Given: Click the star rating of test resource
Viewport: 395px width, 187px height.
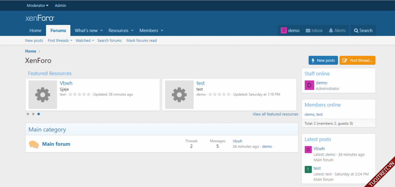Looking at the screenshot, I should [x=219, y=95].
